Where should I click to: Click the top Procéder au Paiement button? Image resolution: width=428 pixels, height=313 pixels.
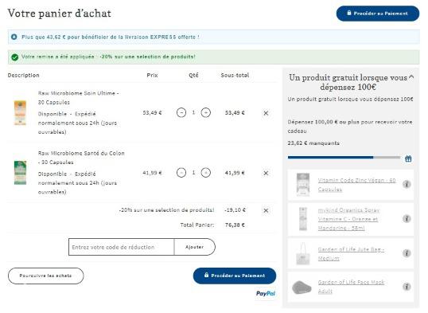click(378, 14)
